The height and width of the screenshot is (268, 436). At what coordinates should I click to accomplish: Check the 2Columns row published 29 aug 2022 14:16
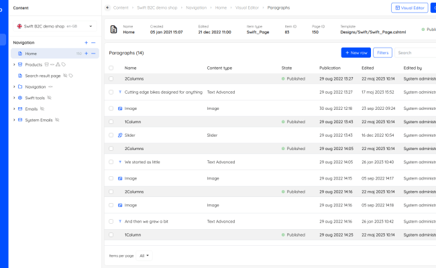[111, 192]
